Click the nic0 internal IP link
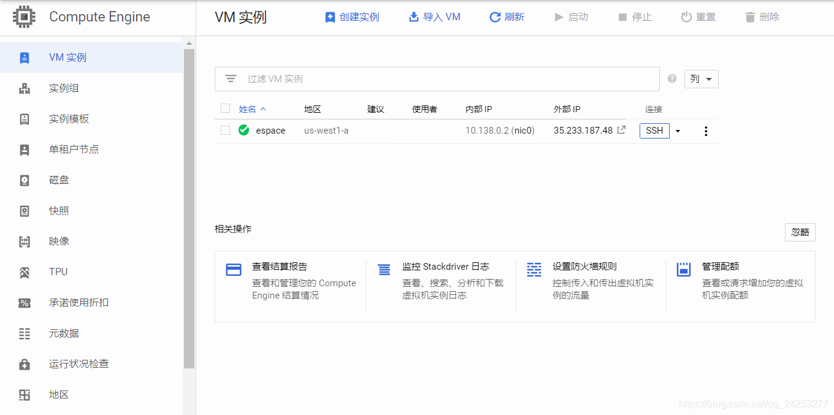The image size is (834, 415). (x=523, y=131)
